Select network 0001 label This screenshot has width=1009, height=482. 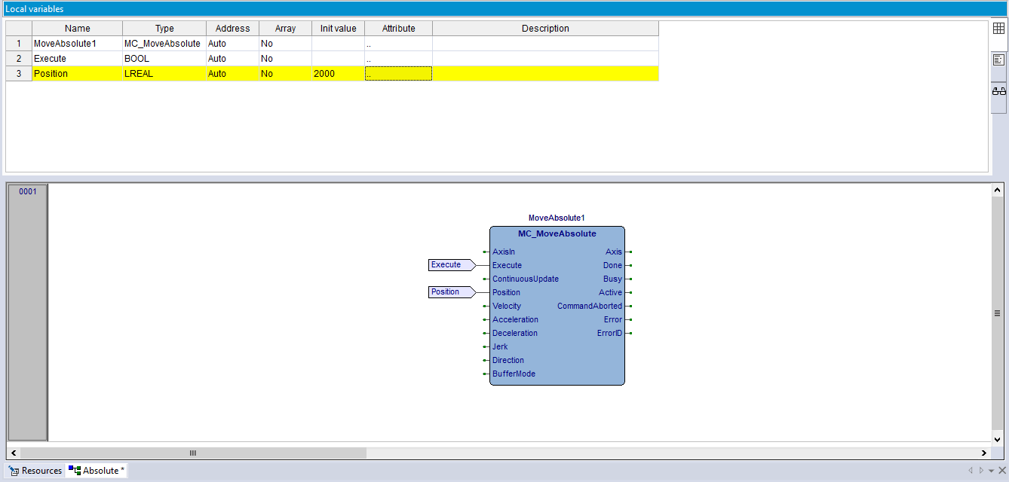click(28, 191)
